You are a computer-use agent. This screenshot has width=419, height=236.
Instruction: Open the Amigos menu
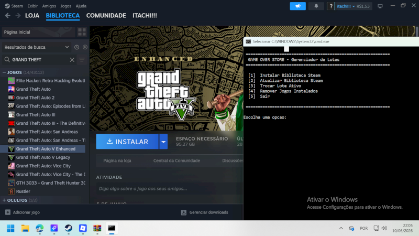pyautogui.click(x=49, y=6)
